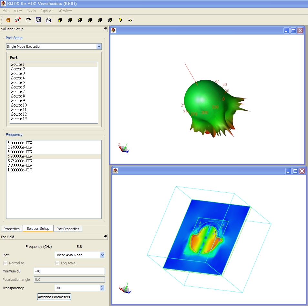Screen dimensions: 308x306
Task: Undock the Solution Setup panel
Action: point(105,29)
